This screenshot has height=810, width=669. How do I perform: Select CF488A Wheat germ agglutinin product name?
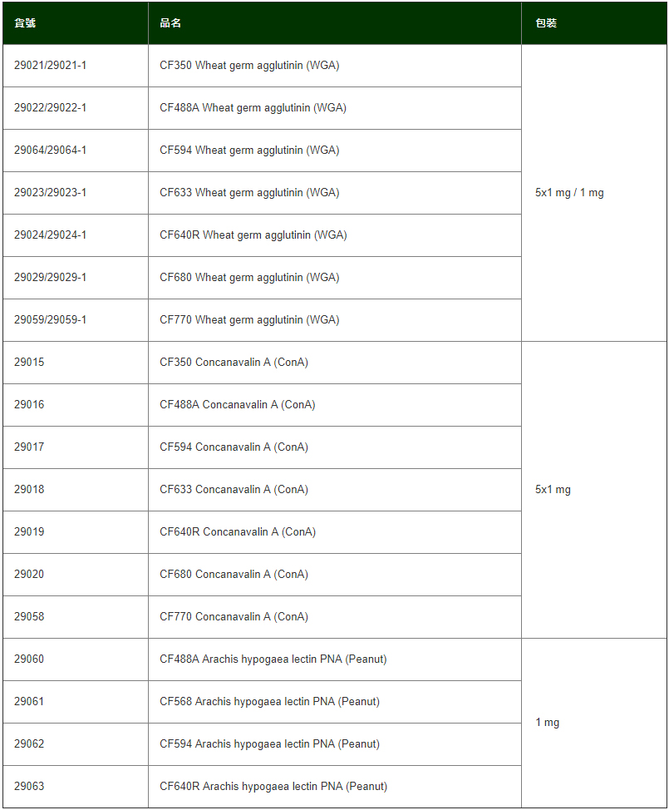pyautogui.click(x=253, y=108)
